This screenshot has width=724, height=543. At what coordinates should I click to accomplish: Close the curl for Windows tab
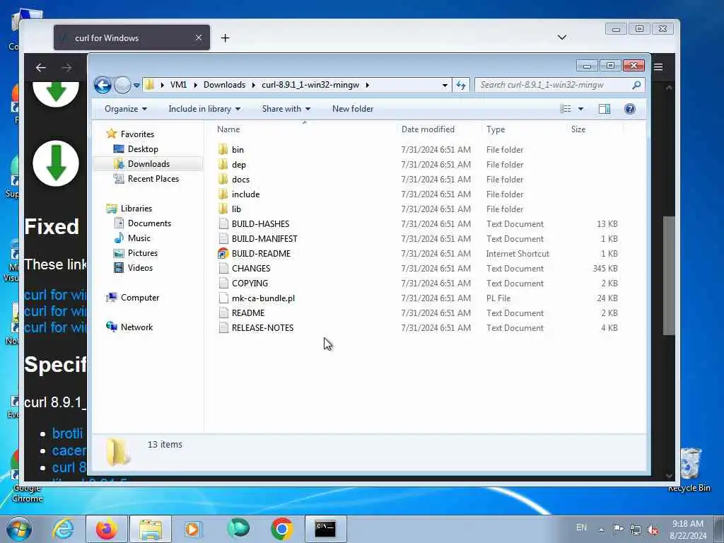(x=199, y=38)
